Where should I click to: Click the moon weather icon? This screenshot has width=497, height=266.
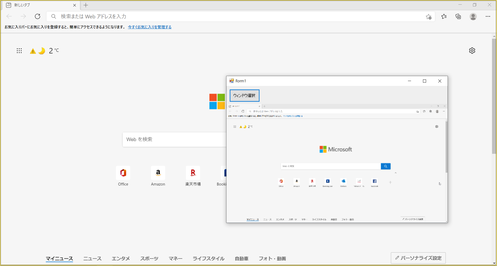(x=42, y=51)
